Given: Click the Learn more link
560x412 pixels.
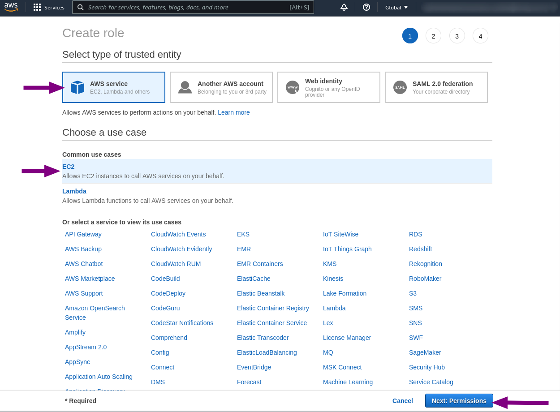Looking at the screenshot, I should pos(233,112).
